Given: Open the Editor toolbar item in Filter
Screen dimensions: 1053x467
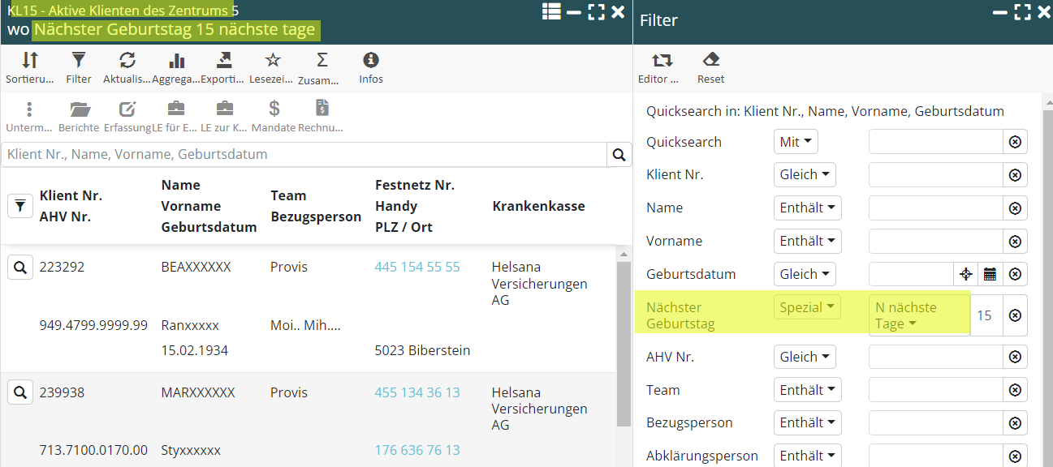Looking at the screenshot, I should 662,61.
